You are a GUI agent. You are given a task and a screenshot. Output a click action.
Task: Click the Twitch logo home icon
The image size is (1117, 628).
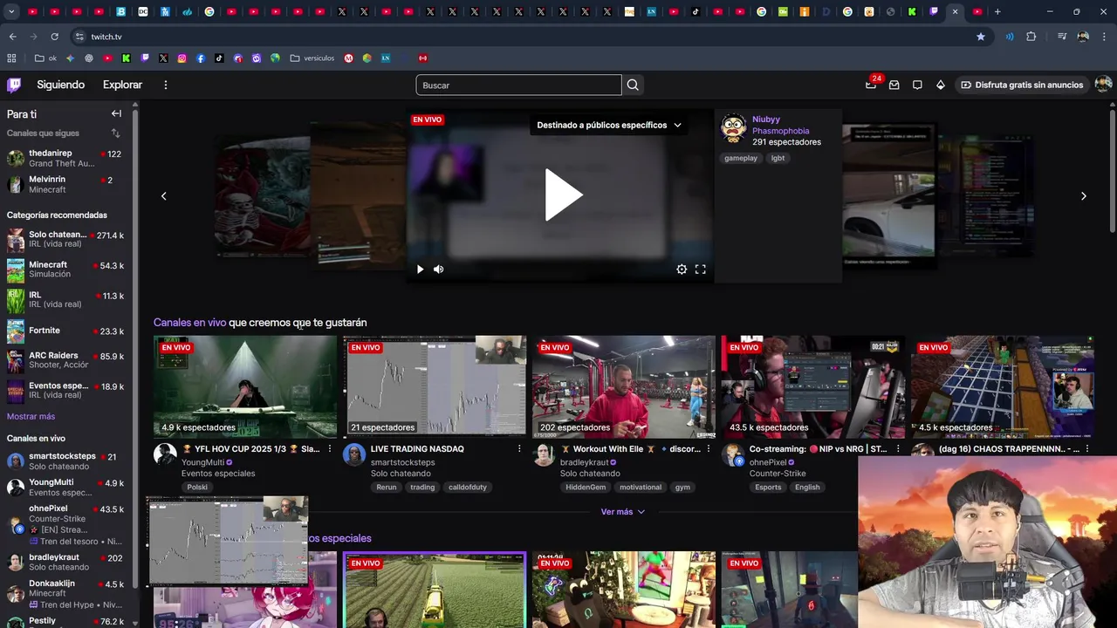coord(14,85)
